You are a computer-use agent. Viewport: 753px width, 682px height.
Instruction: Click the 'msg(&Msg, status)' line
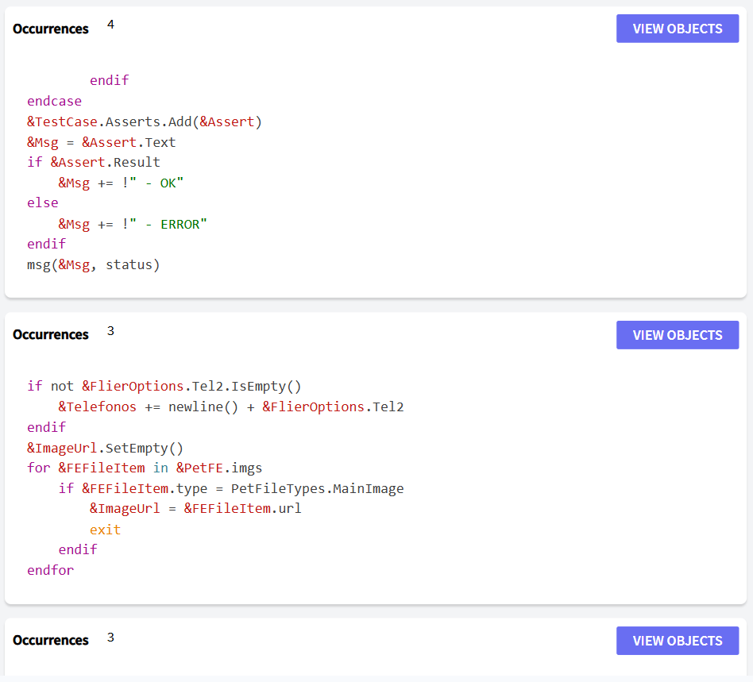click(x=93, y=265)
